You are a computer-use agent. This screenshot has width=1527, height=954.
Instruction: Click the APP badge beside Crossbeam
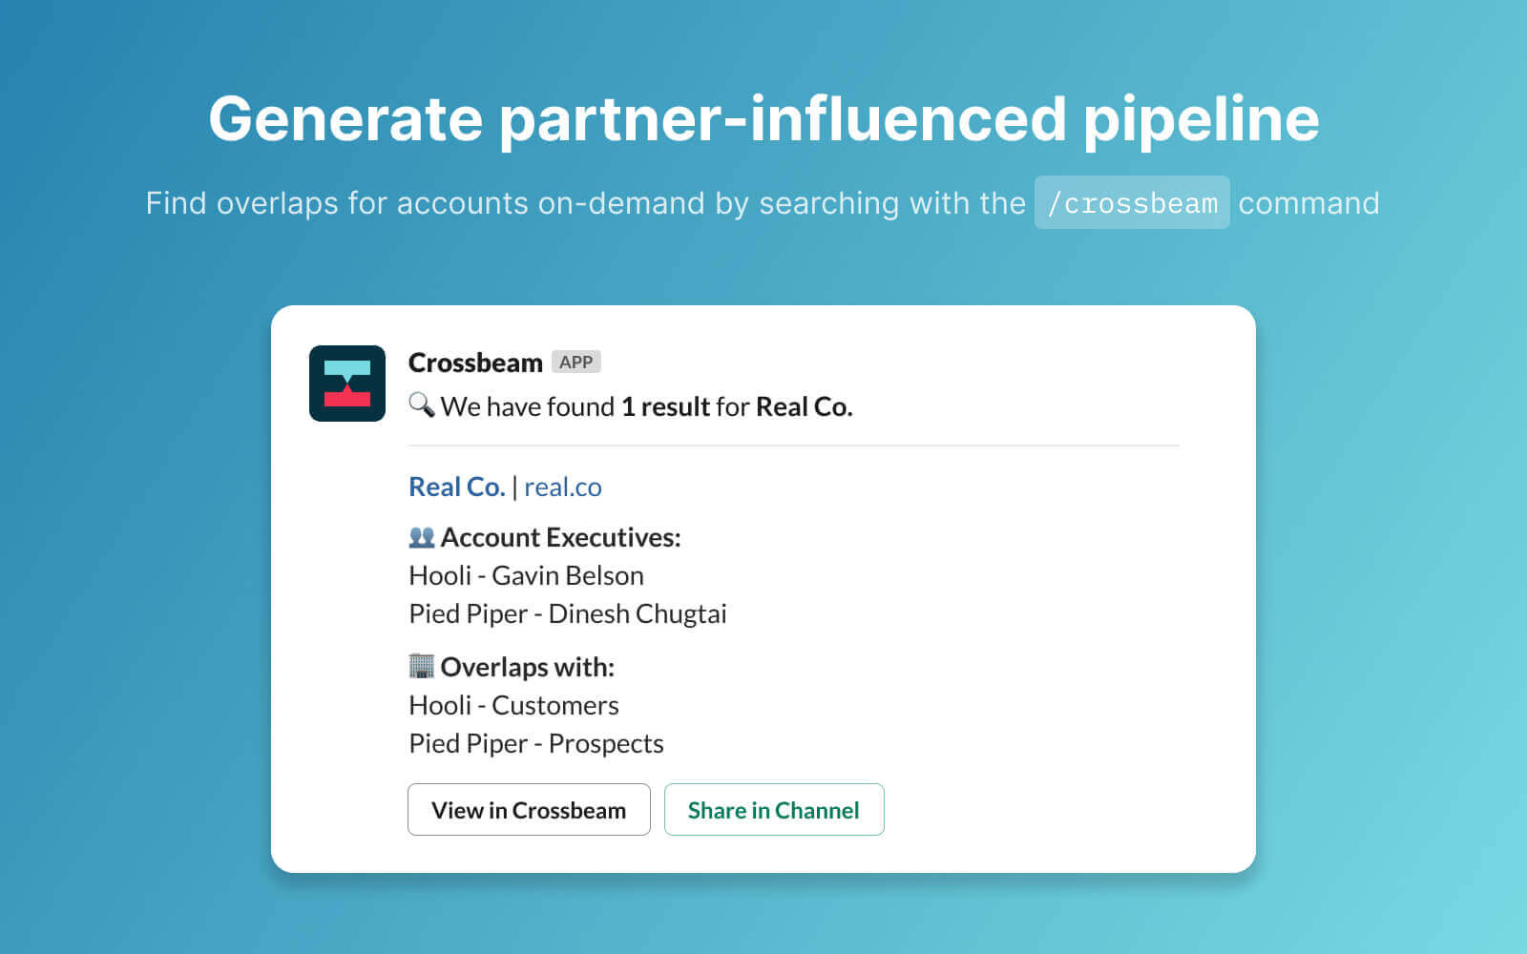pyautogui.click(x=576, y=363)
